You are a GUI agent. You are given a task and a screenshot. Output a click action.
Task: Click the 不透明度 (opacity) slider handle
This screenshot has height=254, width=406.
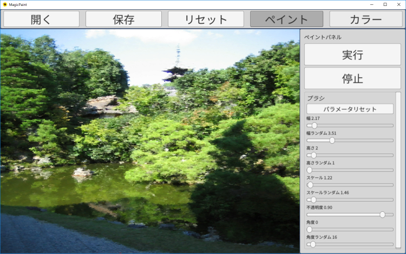coord(382,215)
